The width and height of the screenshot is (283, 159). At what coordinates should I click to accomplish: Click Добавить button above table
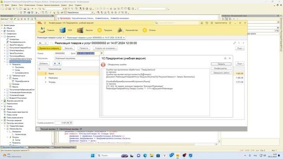pyautogui.click(x=43, y=64)
